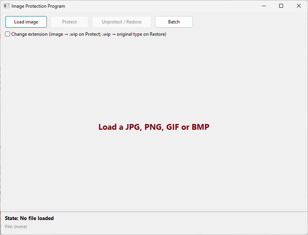The width and height of the screenshot is (308, 235).
Task: Click the 'File: (none)' status text
Action: point(16,227)
